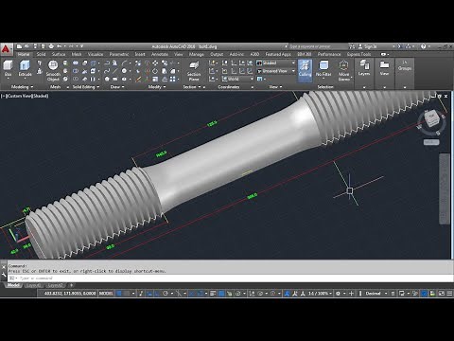The image size is (454, 341).
Task: Switch to the Mesh ribbon tab
Action: point(77,54)
